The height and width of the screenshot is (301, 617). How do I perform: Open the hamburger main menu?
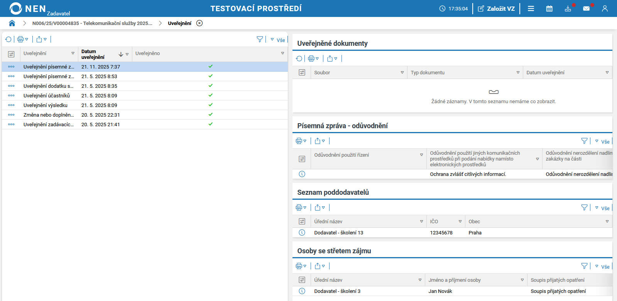pyautogui.click(x=531, y=8)
